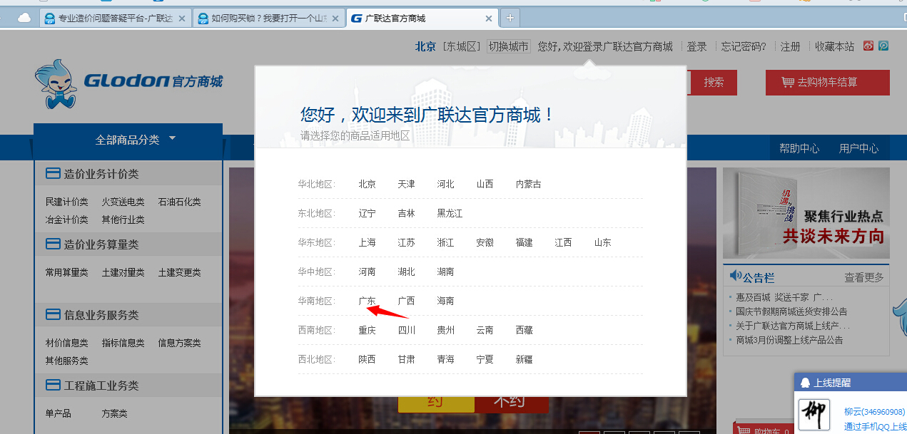Click 忘记密码? link
Screen dimensions: 907x434
click(744, 46)
